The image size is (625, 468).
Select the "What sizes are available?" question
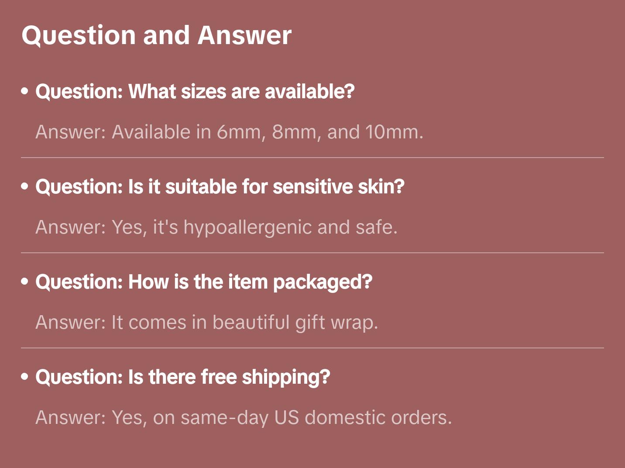pyautogui.click(x=195, y=92)
